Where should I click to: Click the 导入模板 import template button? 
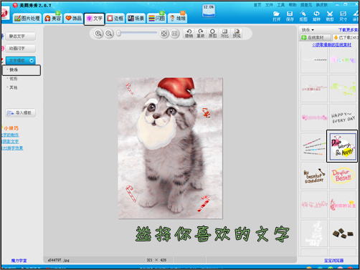(21, 113)
